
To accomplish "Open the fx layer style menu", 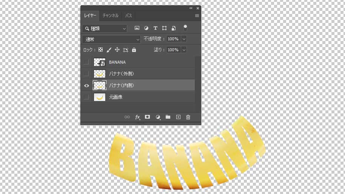I will (x=137, y=117).
